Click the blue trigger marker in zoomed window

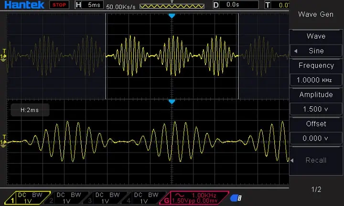pyautogui.click(x=172, y=102)
